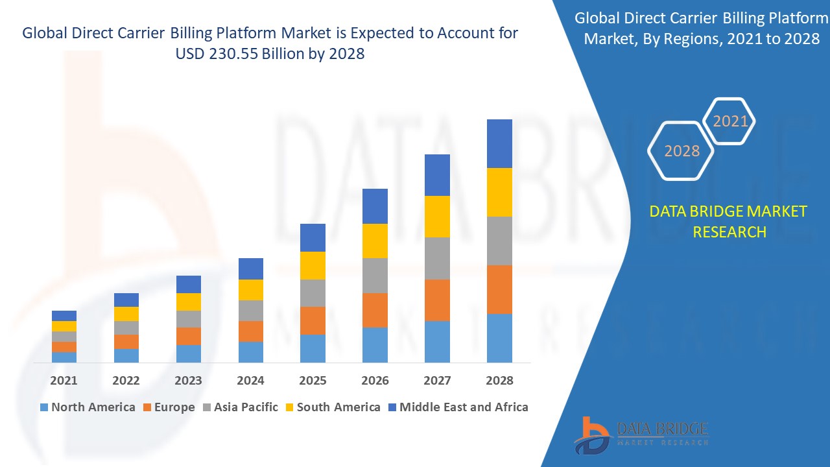Select the Europe legend color square
Viewport: 830px width, 467px height.
coord(147,407)
